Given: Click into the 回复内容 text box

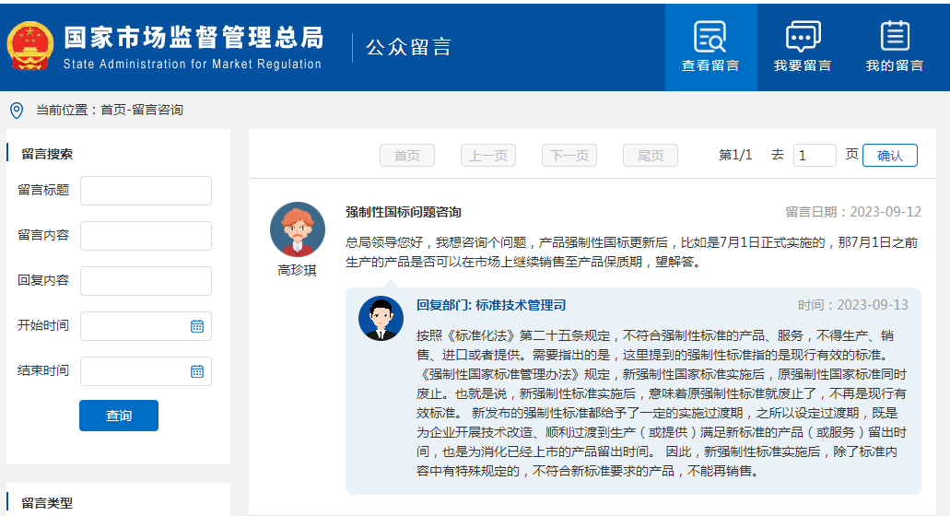Looking at the screenshot, I should pyautogui.click(x=146, y=281).
